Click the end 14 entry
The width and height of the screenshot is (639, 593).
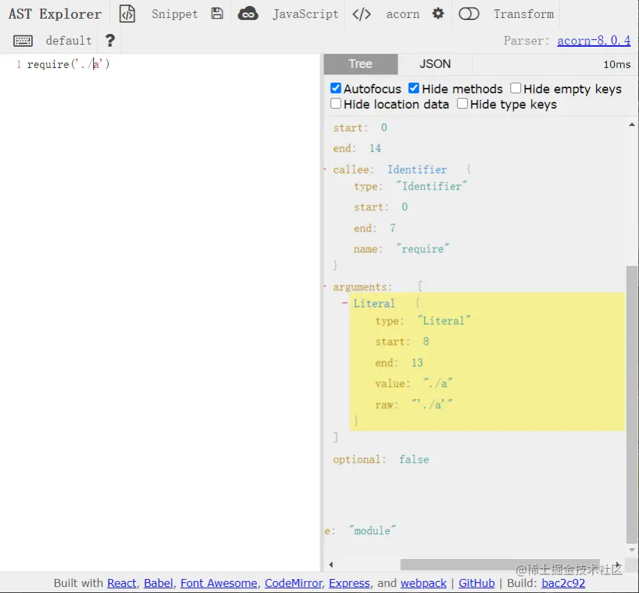pos(357,148)
